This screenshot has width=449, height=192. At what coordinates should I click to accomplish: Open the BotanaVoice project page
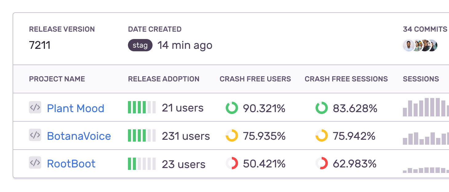click(x=79, y=136)
